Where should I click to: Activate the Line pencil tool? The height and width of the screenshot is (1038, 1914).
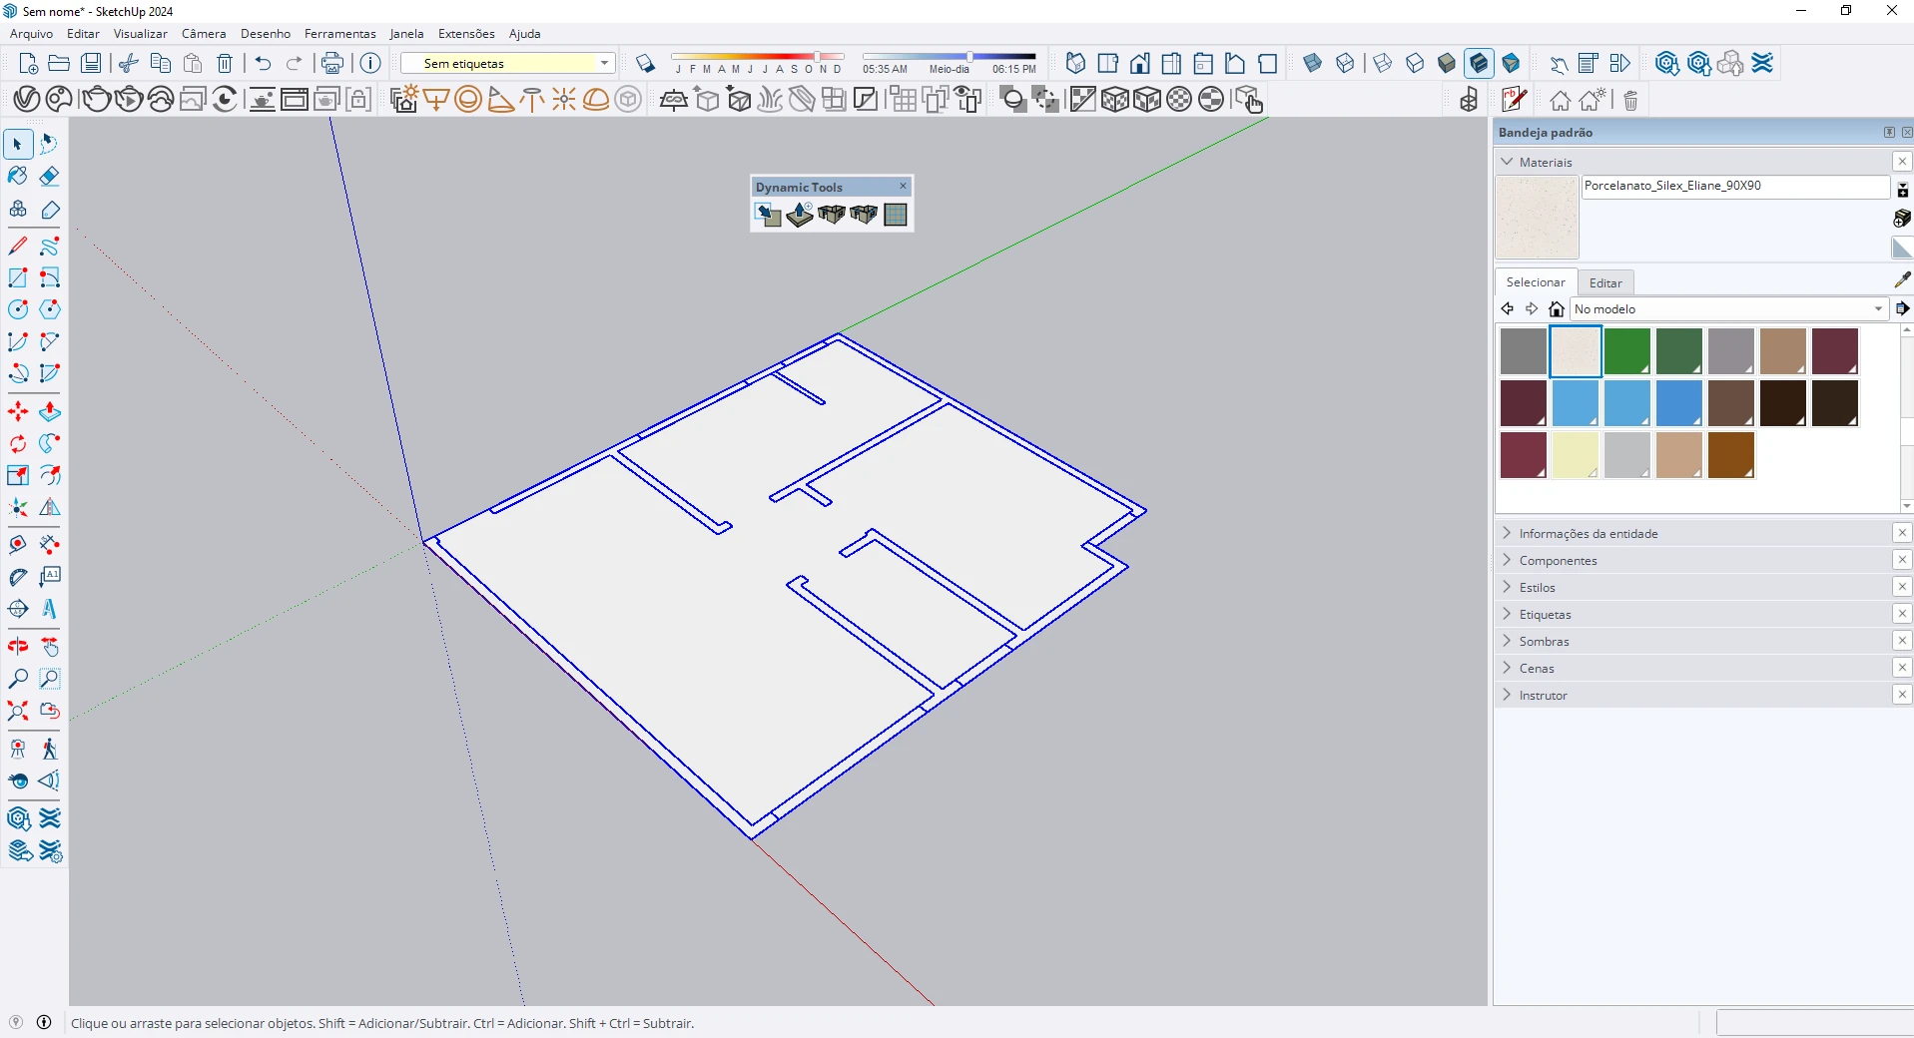[x=18, y=246]
